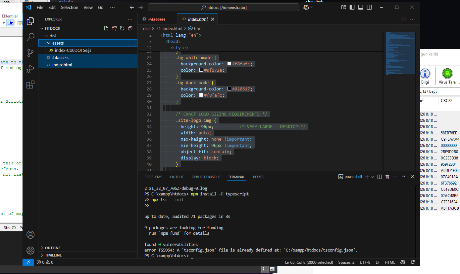Split the terminal
This screenshot has height=274, width=460.
(380, 177)
